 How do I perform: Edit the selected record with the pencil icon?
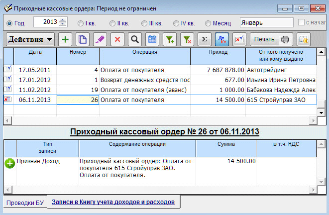(x=100, y=39)
